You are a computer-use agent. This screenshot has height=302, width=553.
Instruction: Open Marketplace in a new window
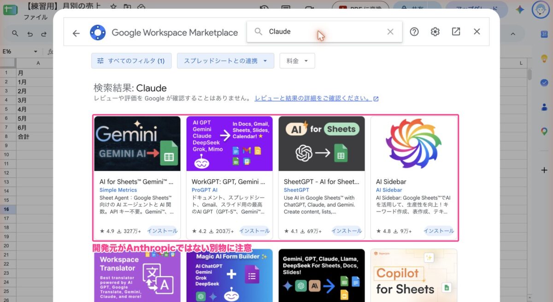point(456,32)
